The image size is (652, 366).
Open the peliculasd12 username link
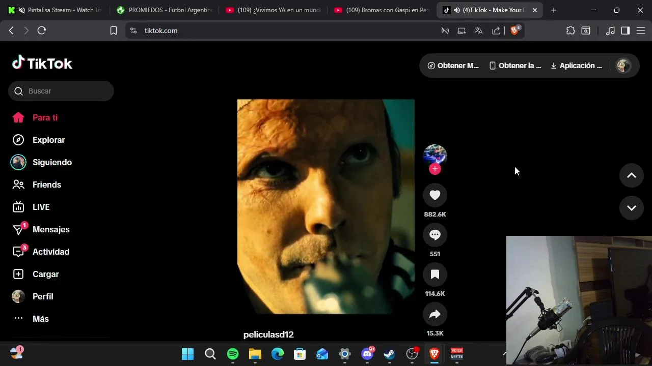click(x=268, y=334)
